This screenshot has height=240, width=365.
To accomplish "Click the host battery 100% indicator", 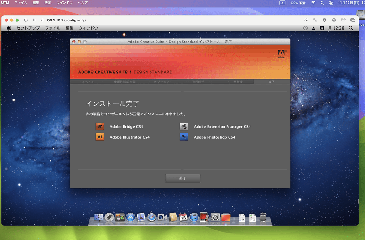I will pos(298,3).
